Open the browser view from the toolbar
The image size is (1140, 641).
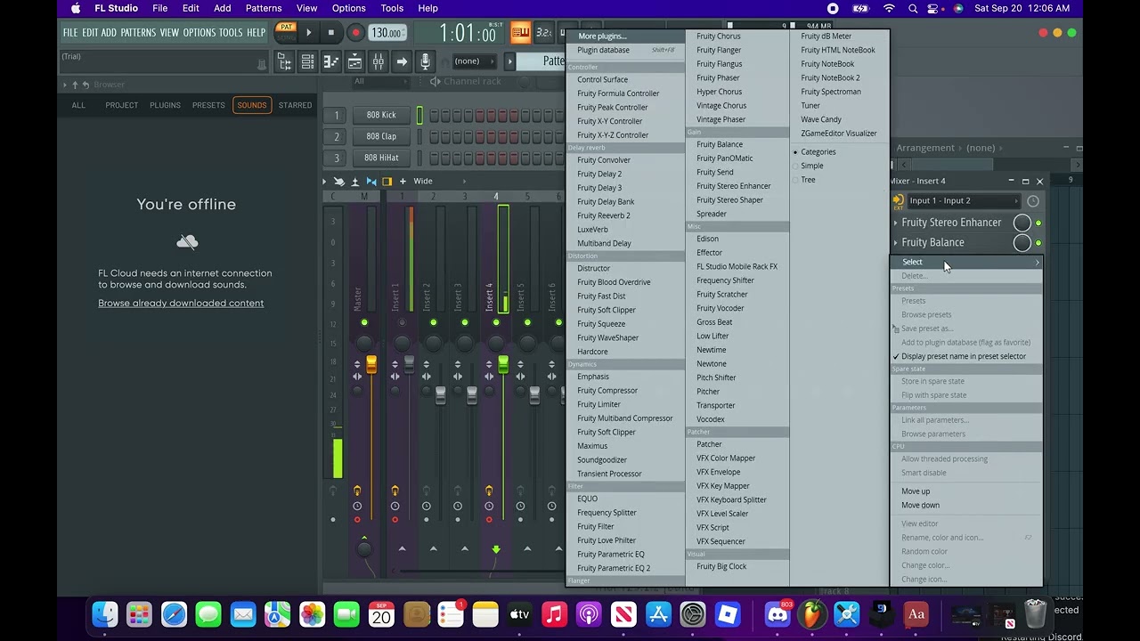coord(284,61)
